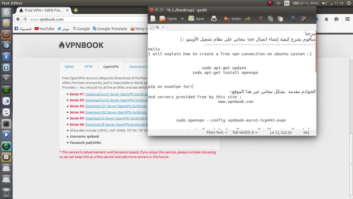Select the OpenVPN tab
Screen dimensions: 353x199
click(x=111, y=67)
